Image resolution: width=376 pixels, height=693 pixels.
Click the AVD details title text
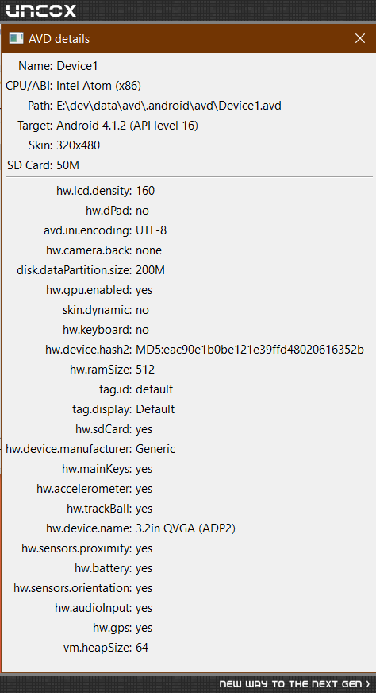click(x=59, y=39)
